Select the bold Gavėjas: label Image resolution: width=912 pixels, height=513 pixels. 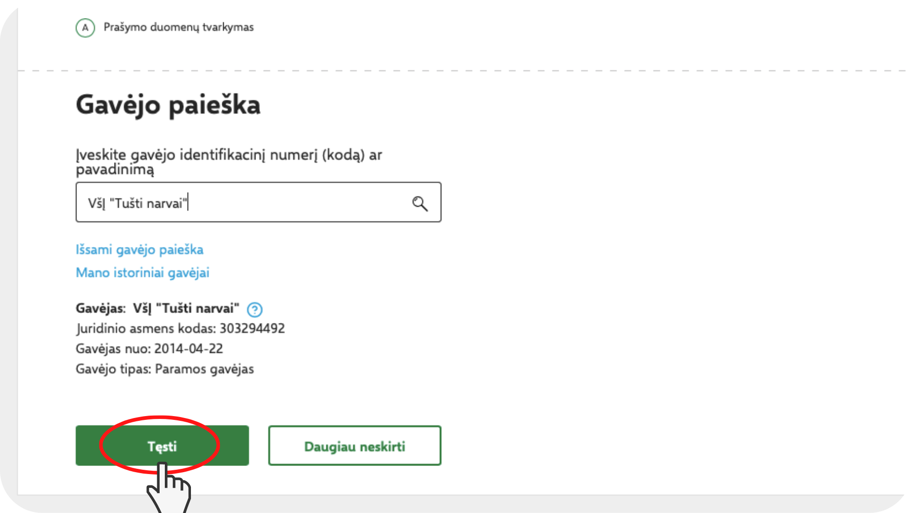[101, 308]
